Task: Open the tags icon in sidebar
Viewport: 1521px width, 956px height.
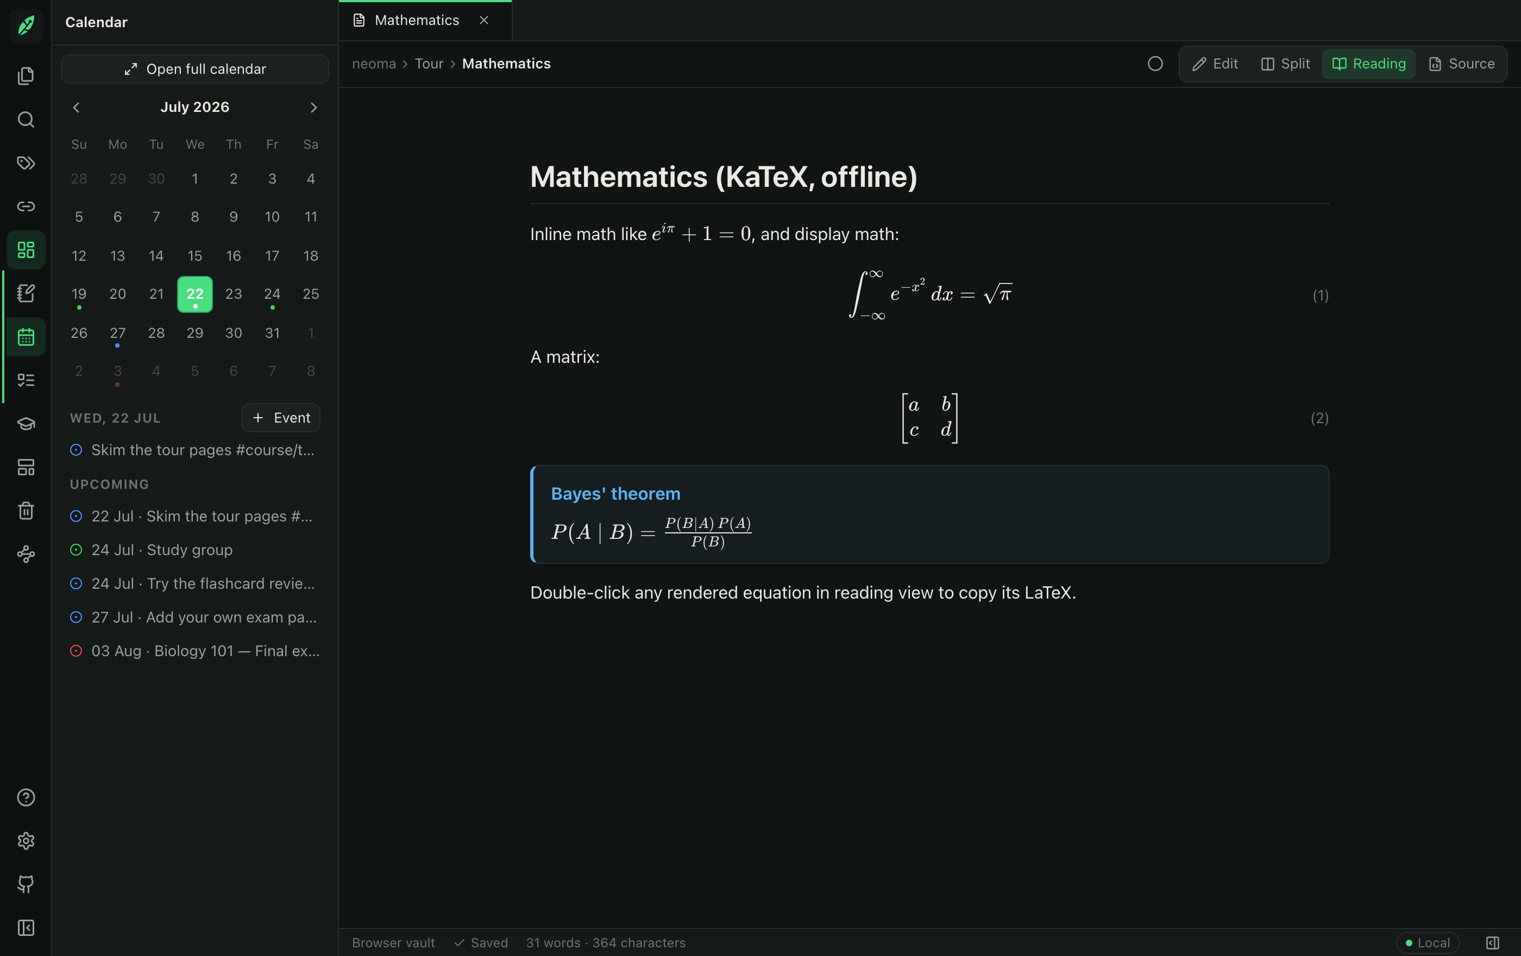Action: point(26,163)
